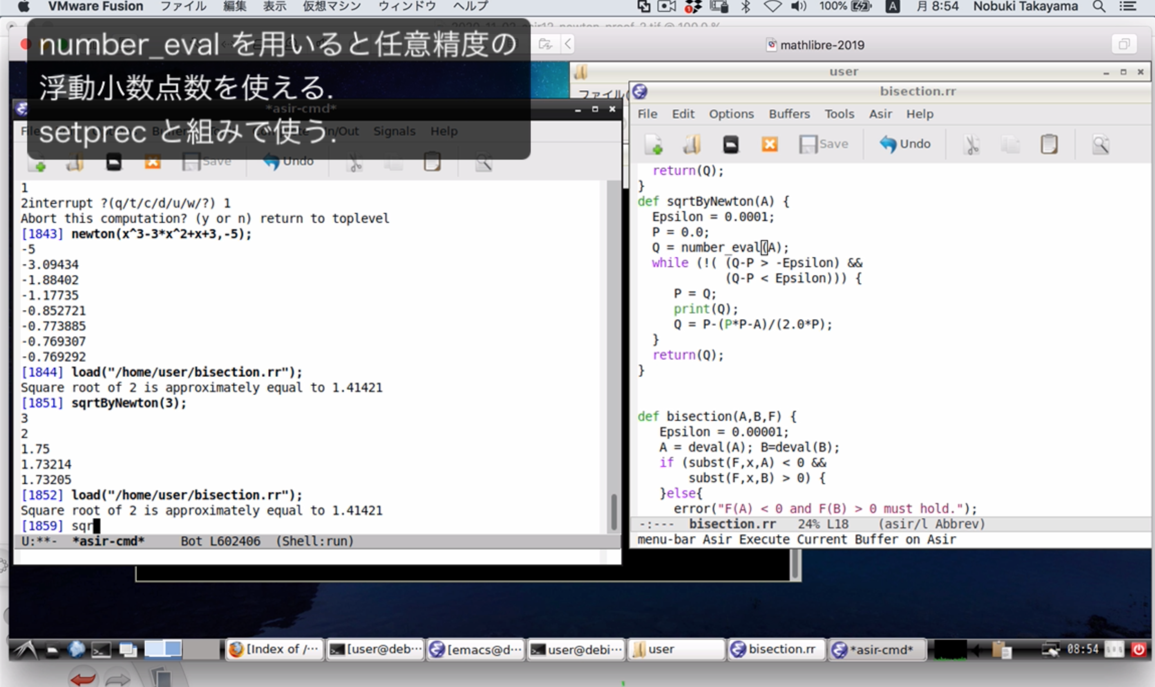Click Paste clipboard icon in asir-cmd toolbar
This screenshot has height=687, width=1155.
click(x=432, y=162)
